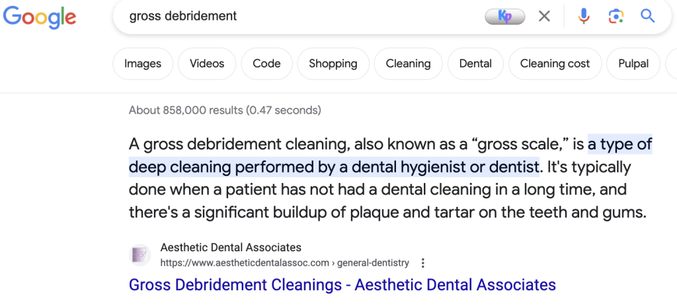Switch to the Images filter
Screen dimensions: 677x306
pos(143,64)
